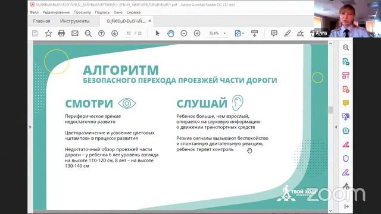The height and width of the screenshot is (214, 381).
Task: Zoom in with the plus circle icon
Action: [x=197, y=33]
